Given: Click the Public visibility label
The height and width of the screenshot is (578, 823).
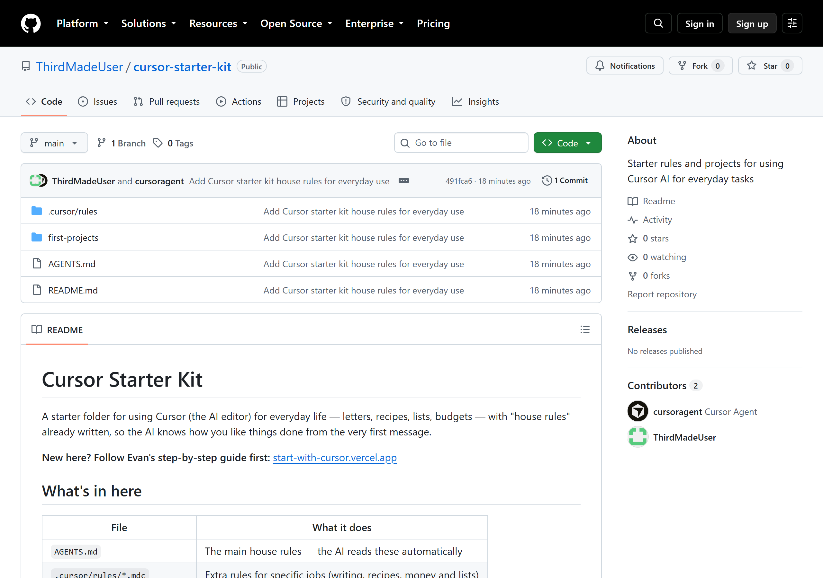Looking at the screenshot, I should (x=252, y=66).
